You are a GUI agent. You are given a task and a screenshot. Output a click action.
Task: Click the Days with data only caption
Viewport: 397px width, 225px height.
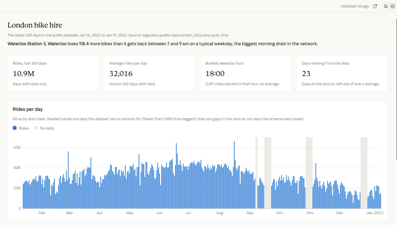[x=30, y=84]
